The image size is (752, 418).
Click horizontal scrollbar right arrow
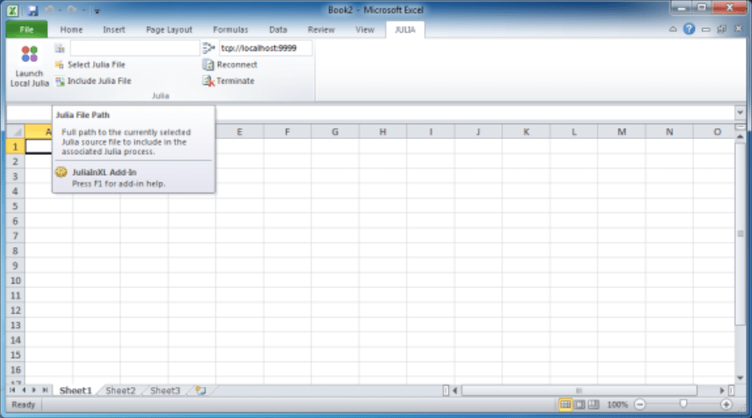click(721, 390)
